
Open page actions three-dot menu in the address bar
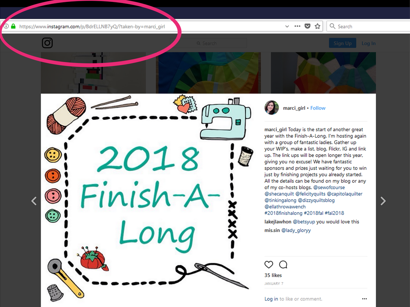point(297,26)
